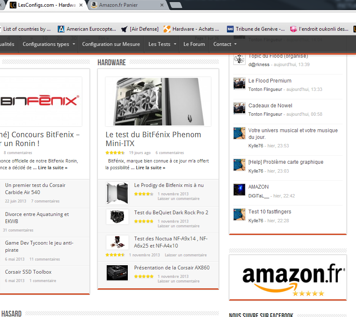This screenshot has width=356, height=317.
Task: Open the Configuration sur Mesure menu
Action: pos(111,44)
